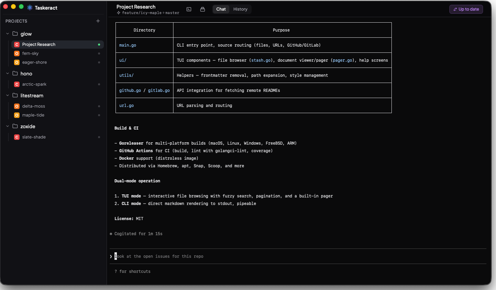Collapse the litestream project group

tap(8, 95)
